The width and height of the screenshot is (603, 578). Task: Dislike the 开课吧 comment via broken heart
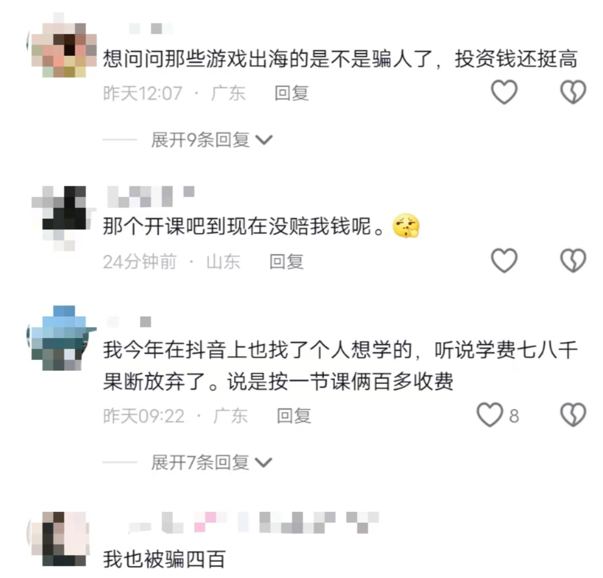click(x=573, y=261)
